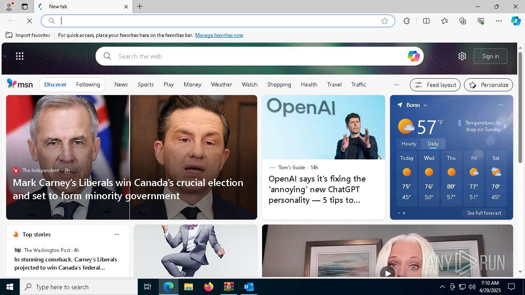
Task: Stop loading the page
Action: click(30, 21)
